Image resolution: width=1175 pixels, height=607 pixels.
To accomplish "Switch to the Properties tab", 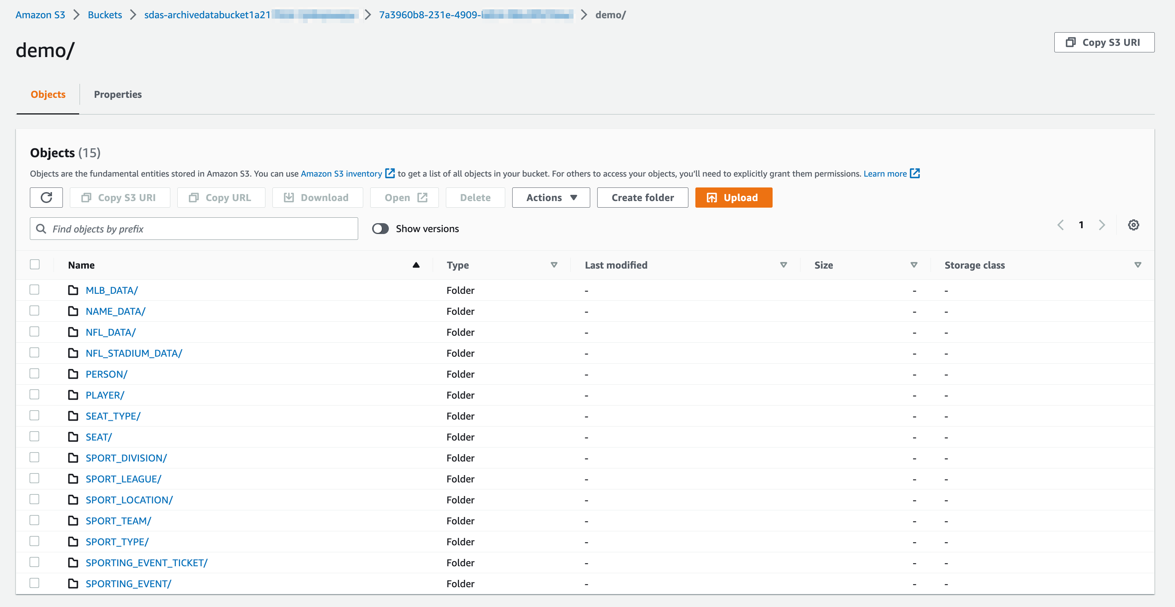I will 118,94.
